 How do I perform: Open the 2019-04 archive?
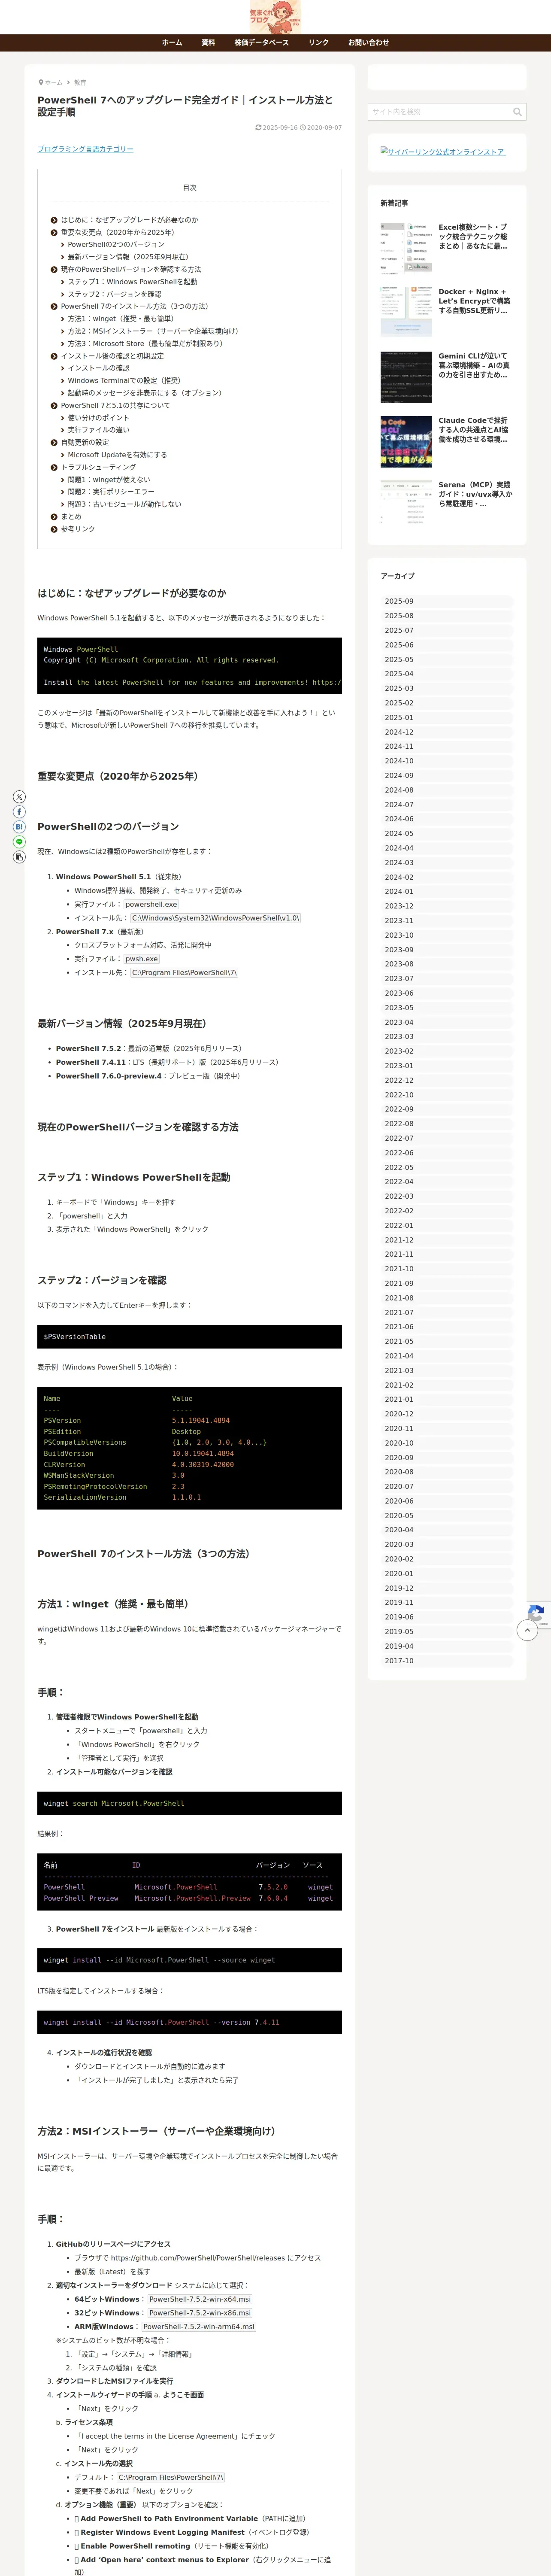[447, 1646]
